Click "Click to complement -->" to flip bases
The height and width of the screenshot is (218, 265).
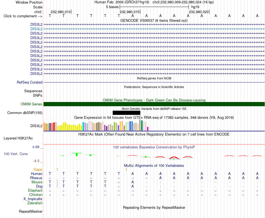(23, 16)
